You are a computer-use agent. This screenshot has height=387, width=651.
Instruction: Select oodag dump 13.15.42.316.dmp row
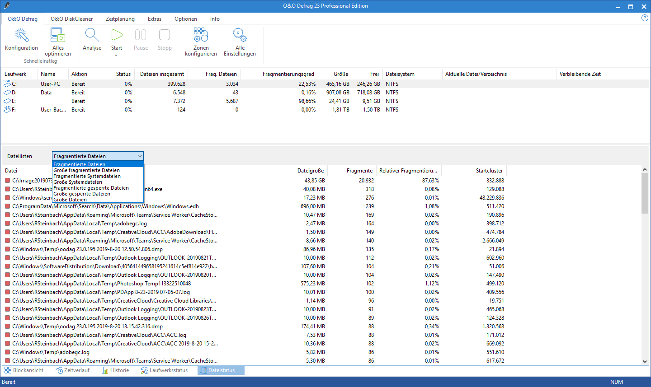254,326
